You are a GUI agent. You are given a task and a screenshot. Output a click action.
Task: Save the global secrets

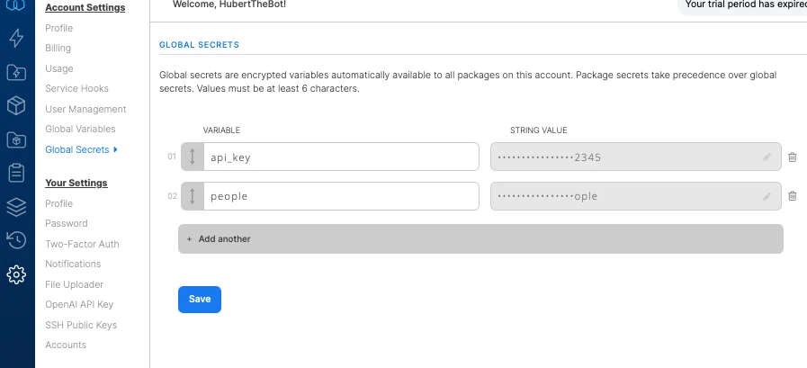click(200, 300)
